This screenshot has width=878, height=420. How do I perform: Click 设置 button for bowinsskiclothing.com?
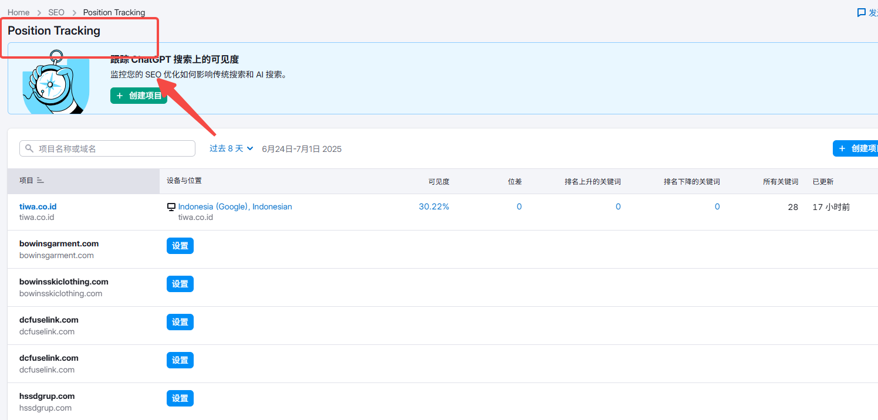click(x=180, y=284)
